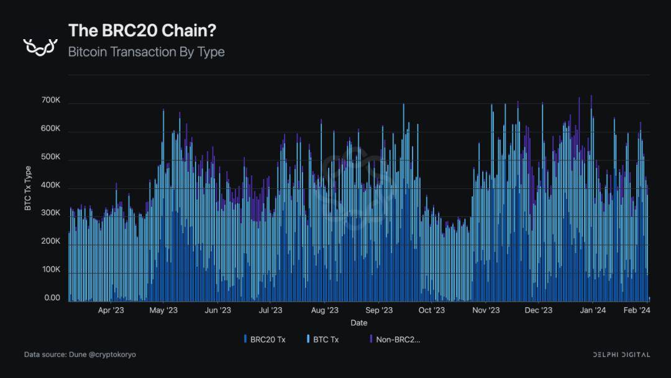Toggle the BRC20 Tx legend entry

pos(265,339)
